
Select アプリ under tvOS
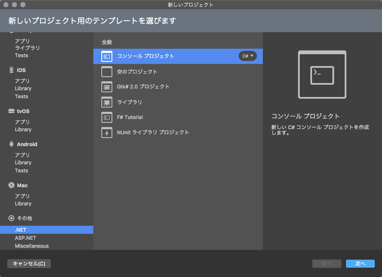point(22,122)
